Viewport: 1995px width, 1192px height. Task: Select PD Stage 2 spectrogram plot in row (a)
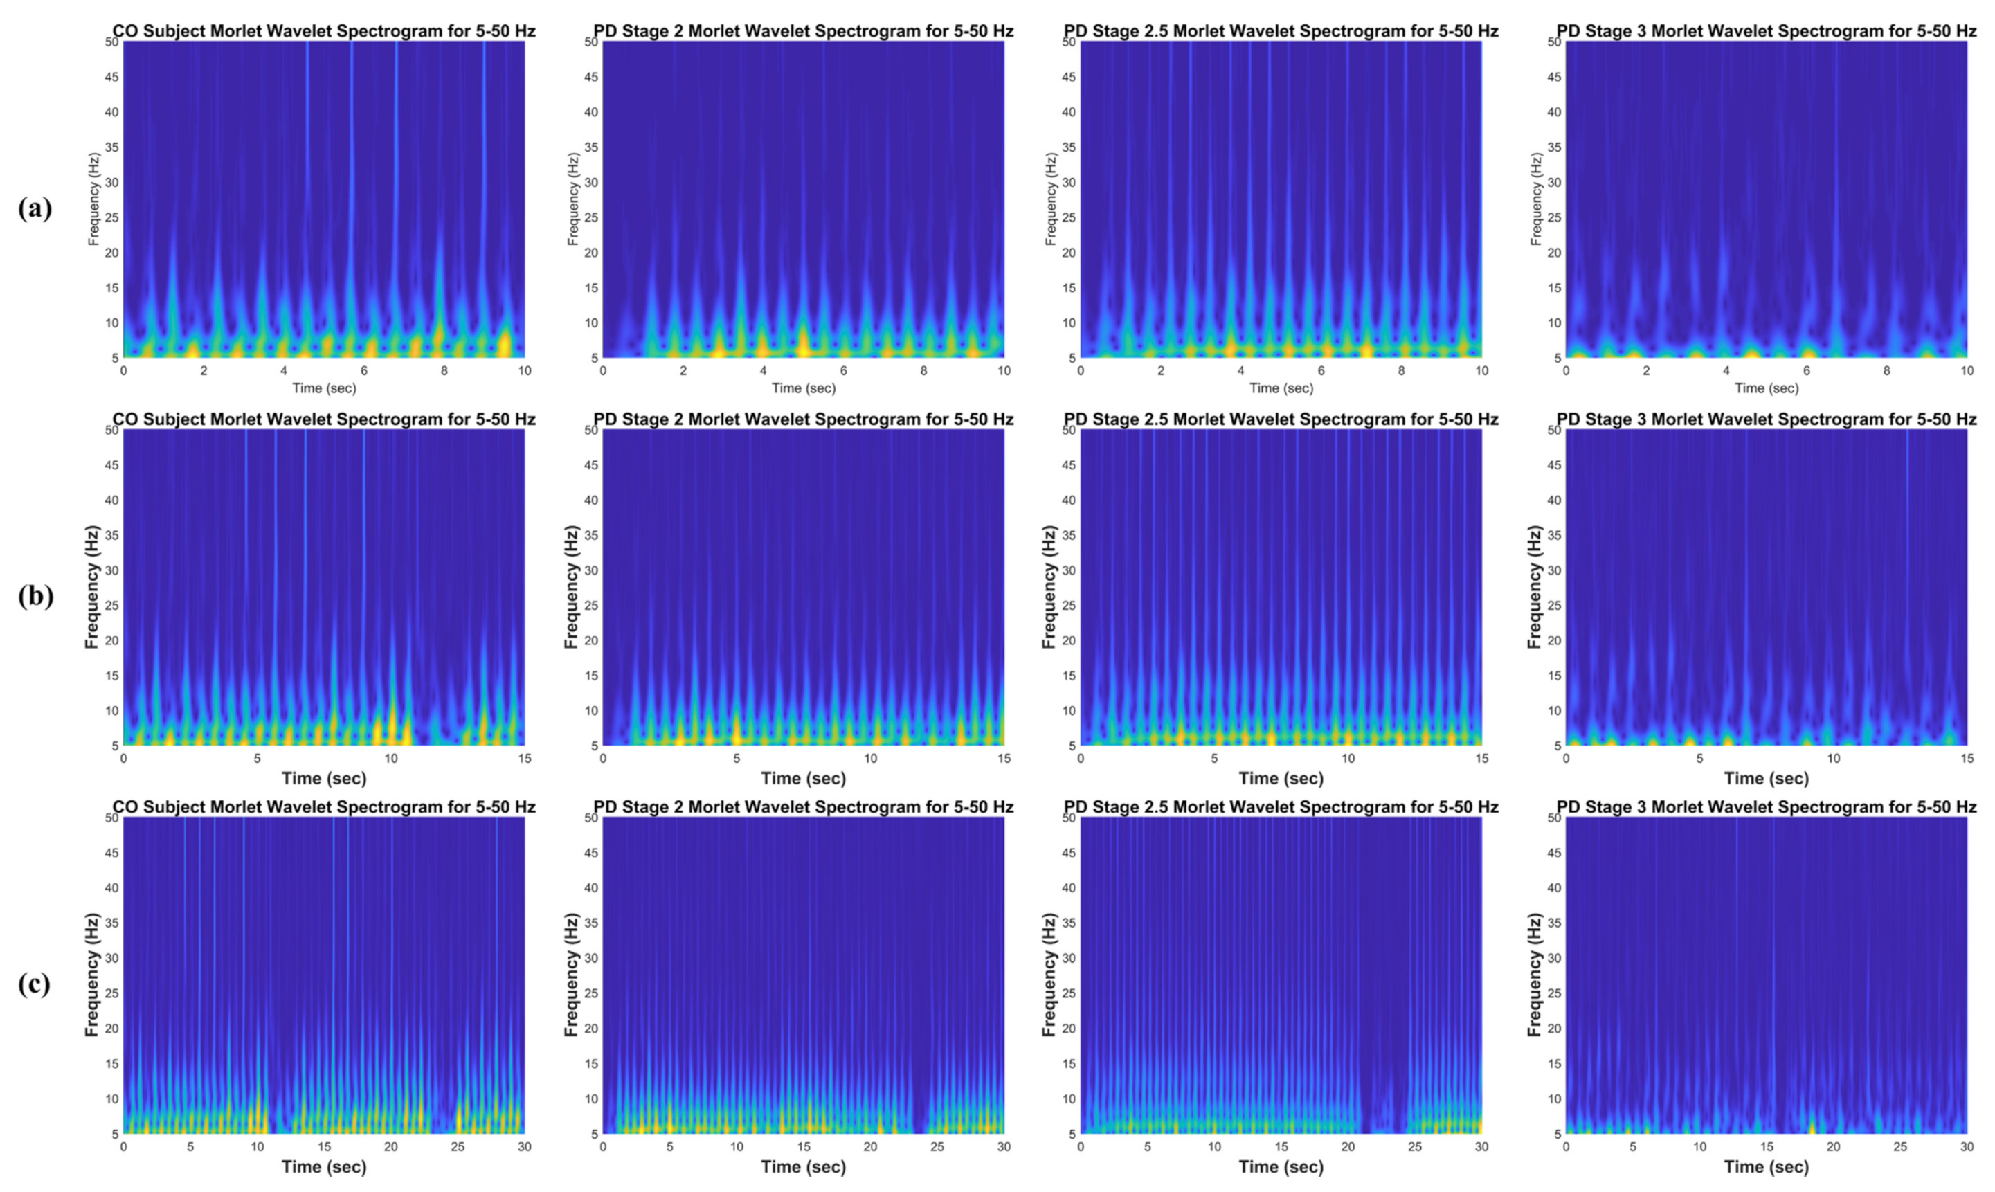[x=803, y=199]
